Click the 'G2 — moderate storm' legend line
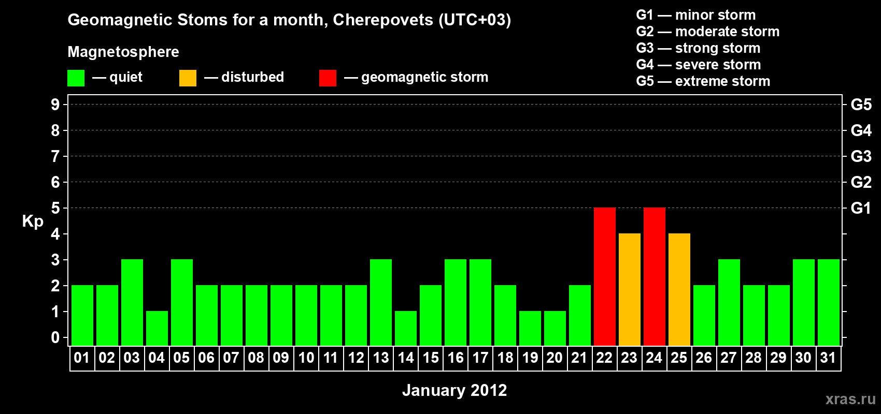 click(x=708, y=32)
